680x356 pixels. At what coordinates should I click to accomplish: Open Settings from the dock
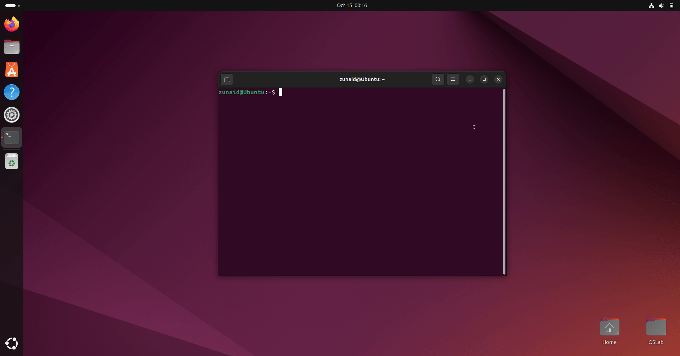pyautogui.click(x=11, y=115)
